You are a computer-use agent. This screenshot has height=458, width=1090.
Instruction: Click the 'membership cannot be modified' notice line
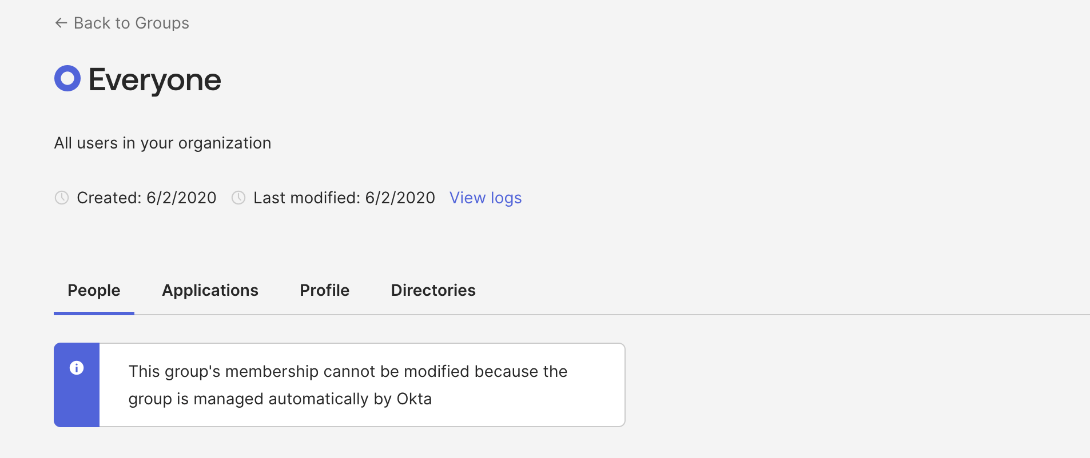point(348,371)
